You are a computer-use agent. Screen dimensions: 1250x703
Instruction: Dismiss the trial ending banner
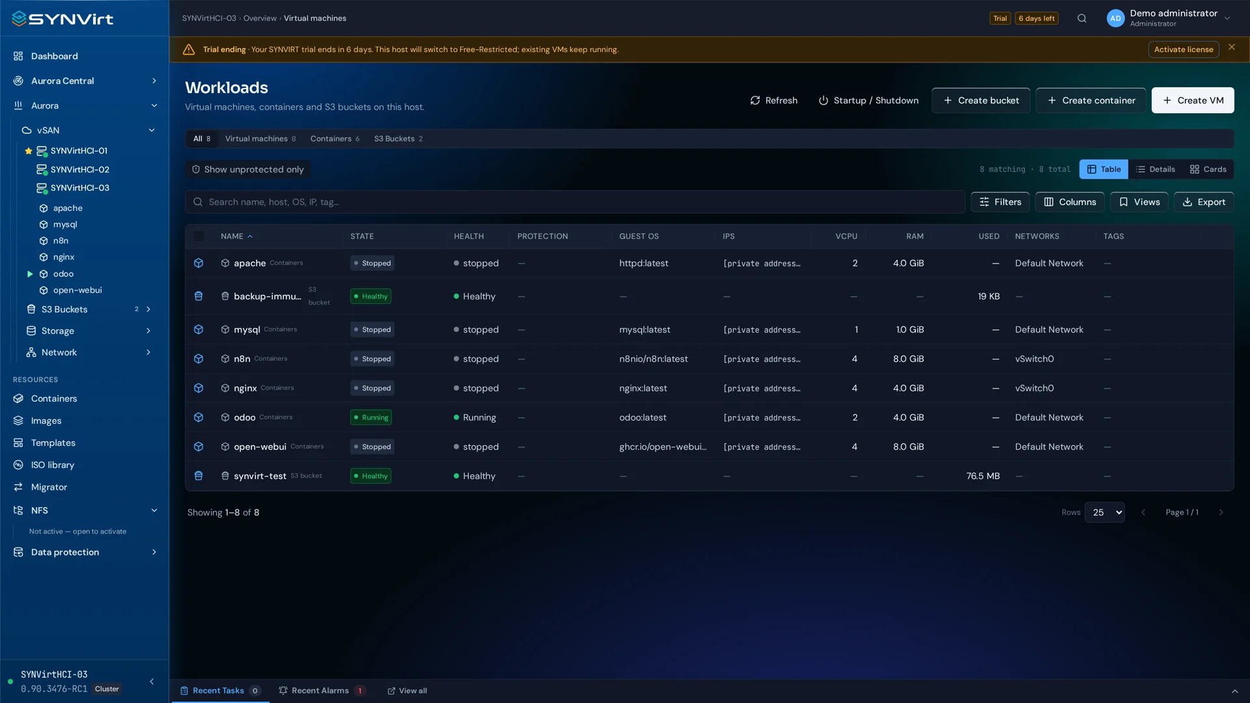pos(1232,47)
